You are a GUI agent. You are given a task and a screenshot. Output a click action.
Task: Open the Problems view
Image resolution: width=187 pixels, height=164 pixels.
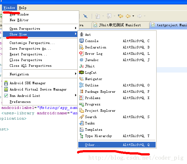[117, 98]
